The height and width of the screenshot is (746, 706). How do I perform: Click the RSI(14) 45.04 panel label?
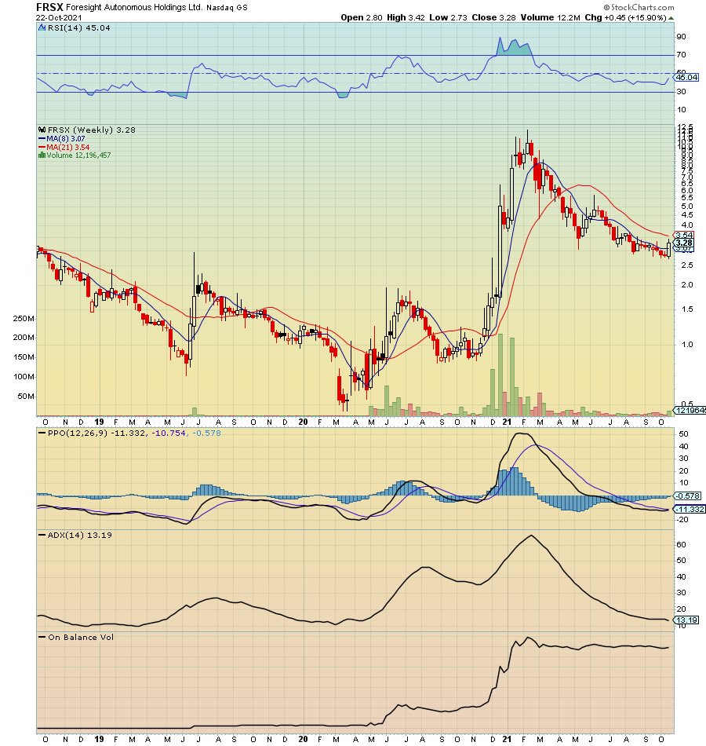[79, 28]
